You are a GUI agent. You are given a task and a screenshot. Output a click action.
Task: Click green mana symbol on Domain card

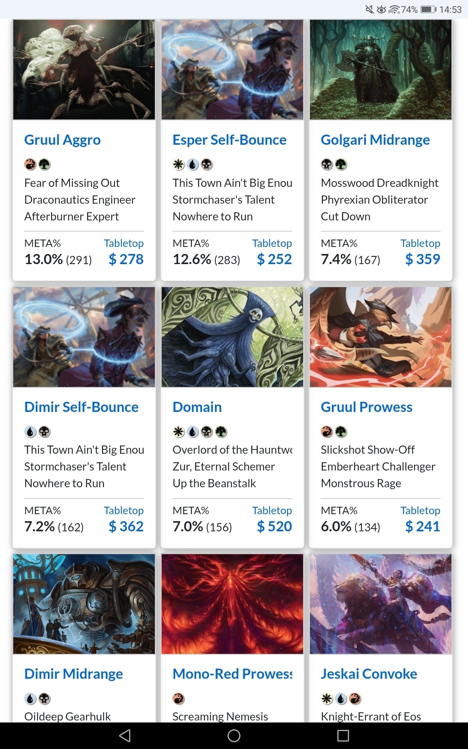click(x=221, y=432)
